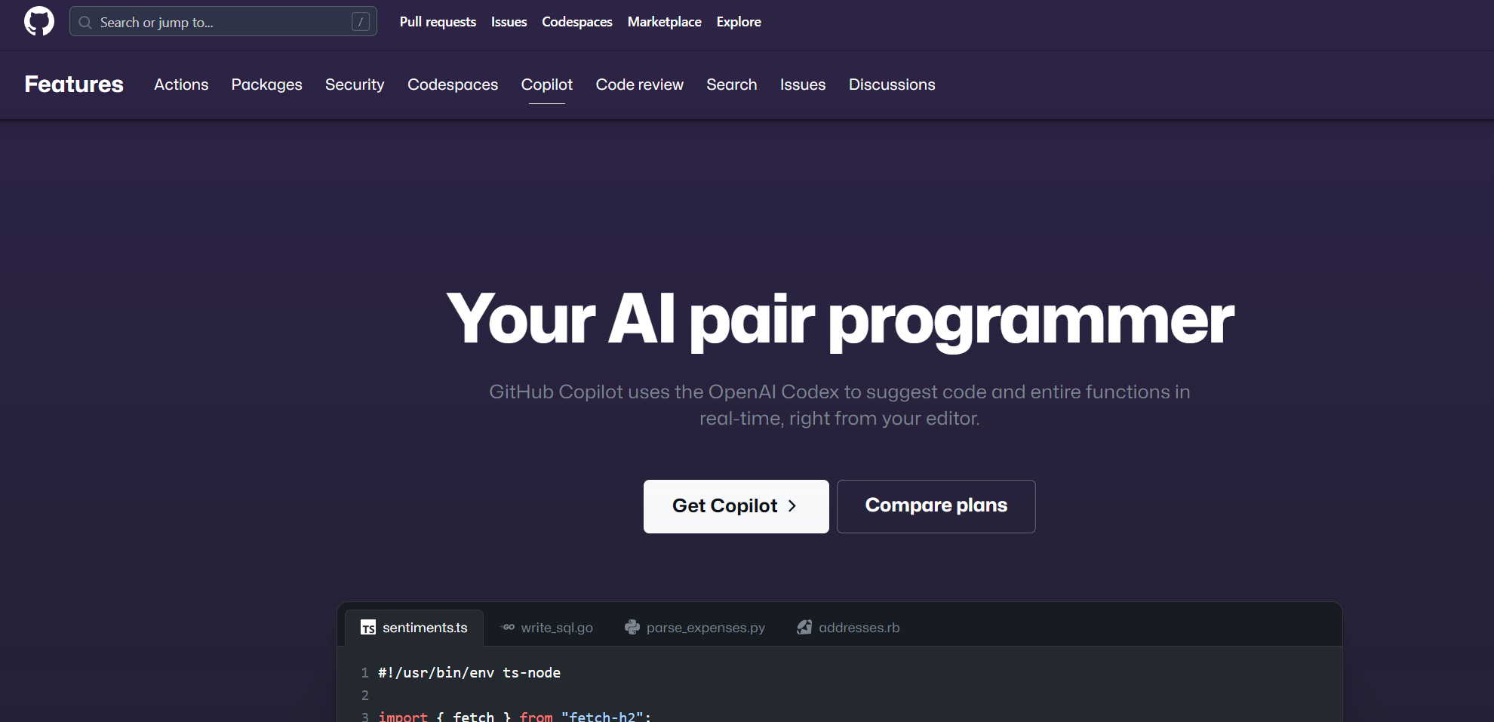Open Issues in the top header bar
This screenshot has height=722, width=1494.
[x=509, y=22]
